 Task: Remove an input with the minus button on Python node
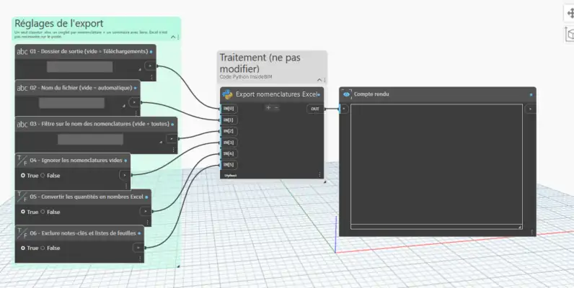[276, 108]
